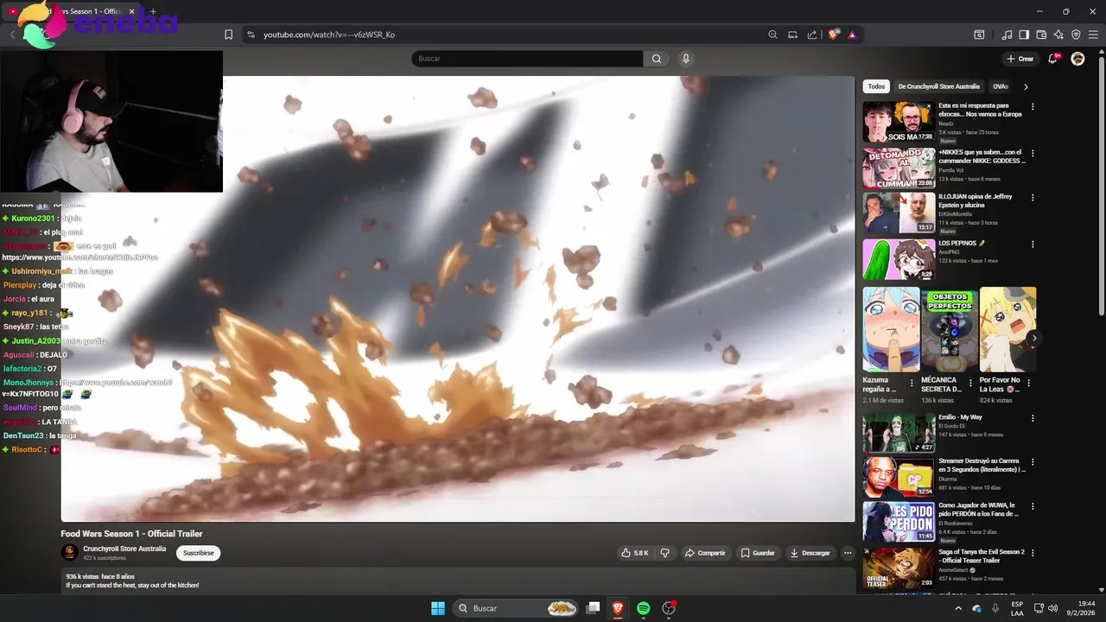This screenshot has height=622, width=1106.
Task: Click the dislike thumbs-down button
Action: (664, 553)
